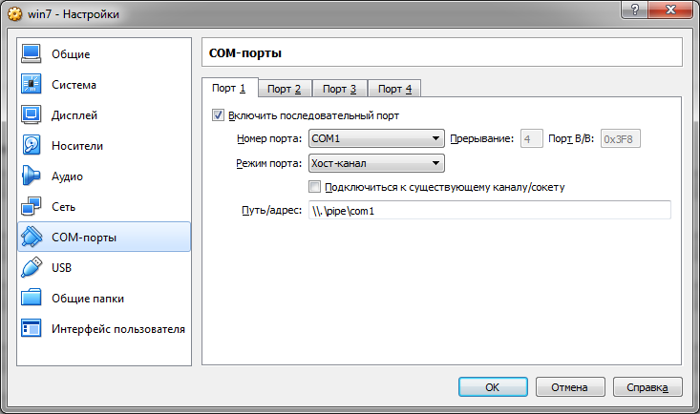Click the Аудио speaker icon
The image size is (700, 414).
point(31,176)
